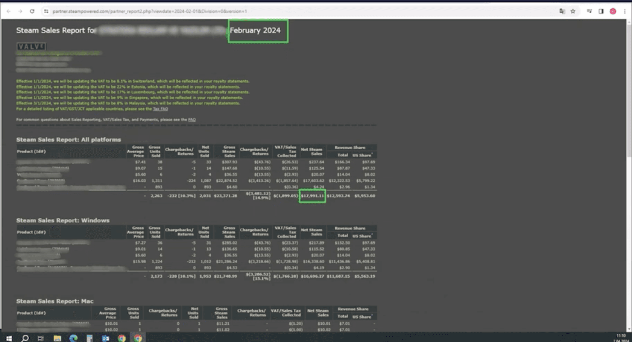
Task: Open Outlook from the taskbar
Action: coord(106,338)
